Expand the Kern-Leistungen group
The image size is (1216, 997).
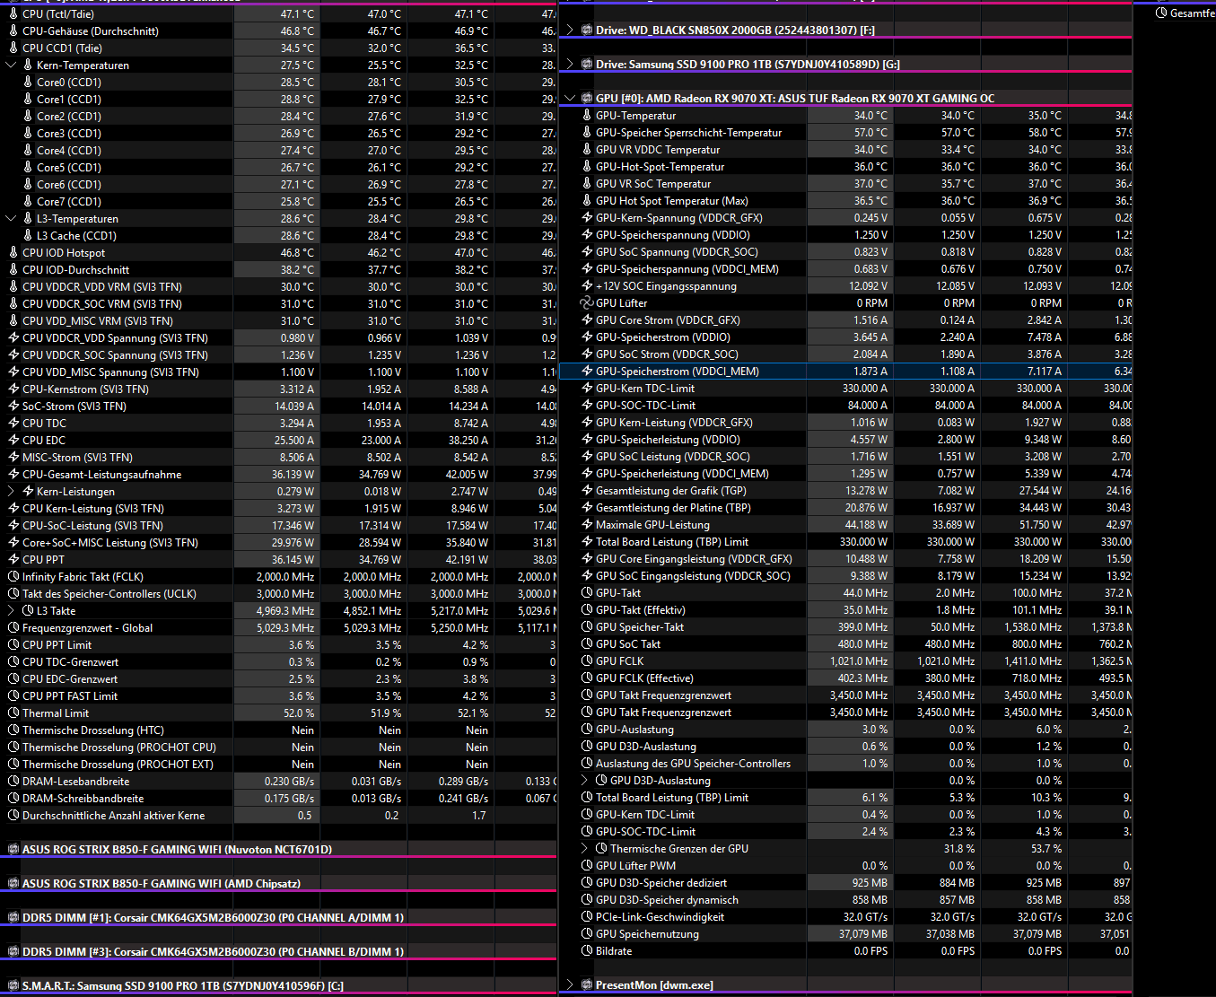click(12, 492)
